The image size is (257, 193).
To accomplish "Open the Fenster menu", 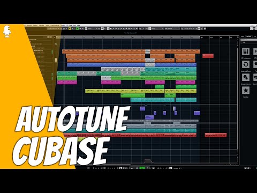I will click(x=63, y=25).
